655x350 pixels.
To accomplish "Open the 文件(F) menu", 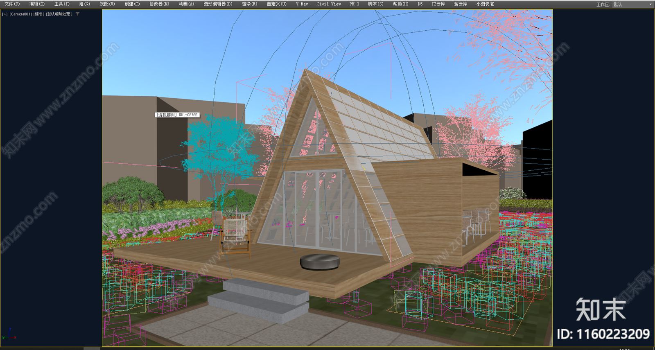I will pyautogui.click(x=12, y=4).
